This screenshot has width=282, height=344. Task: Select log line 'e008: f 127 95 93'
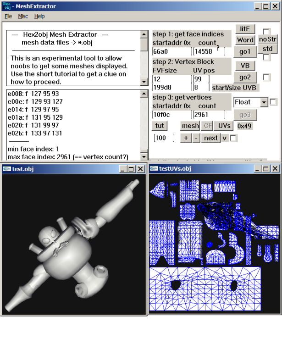33,94
